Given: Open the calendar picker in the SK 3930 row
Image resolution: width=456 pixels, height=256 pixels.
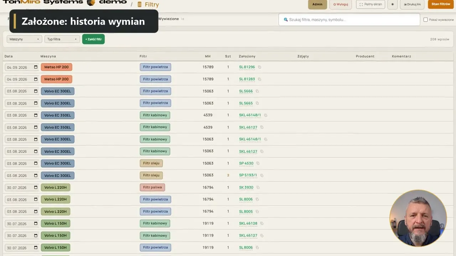Looking at the screenshot, I should coord(36,188).
